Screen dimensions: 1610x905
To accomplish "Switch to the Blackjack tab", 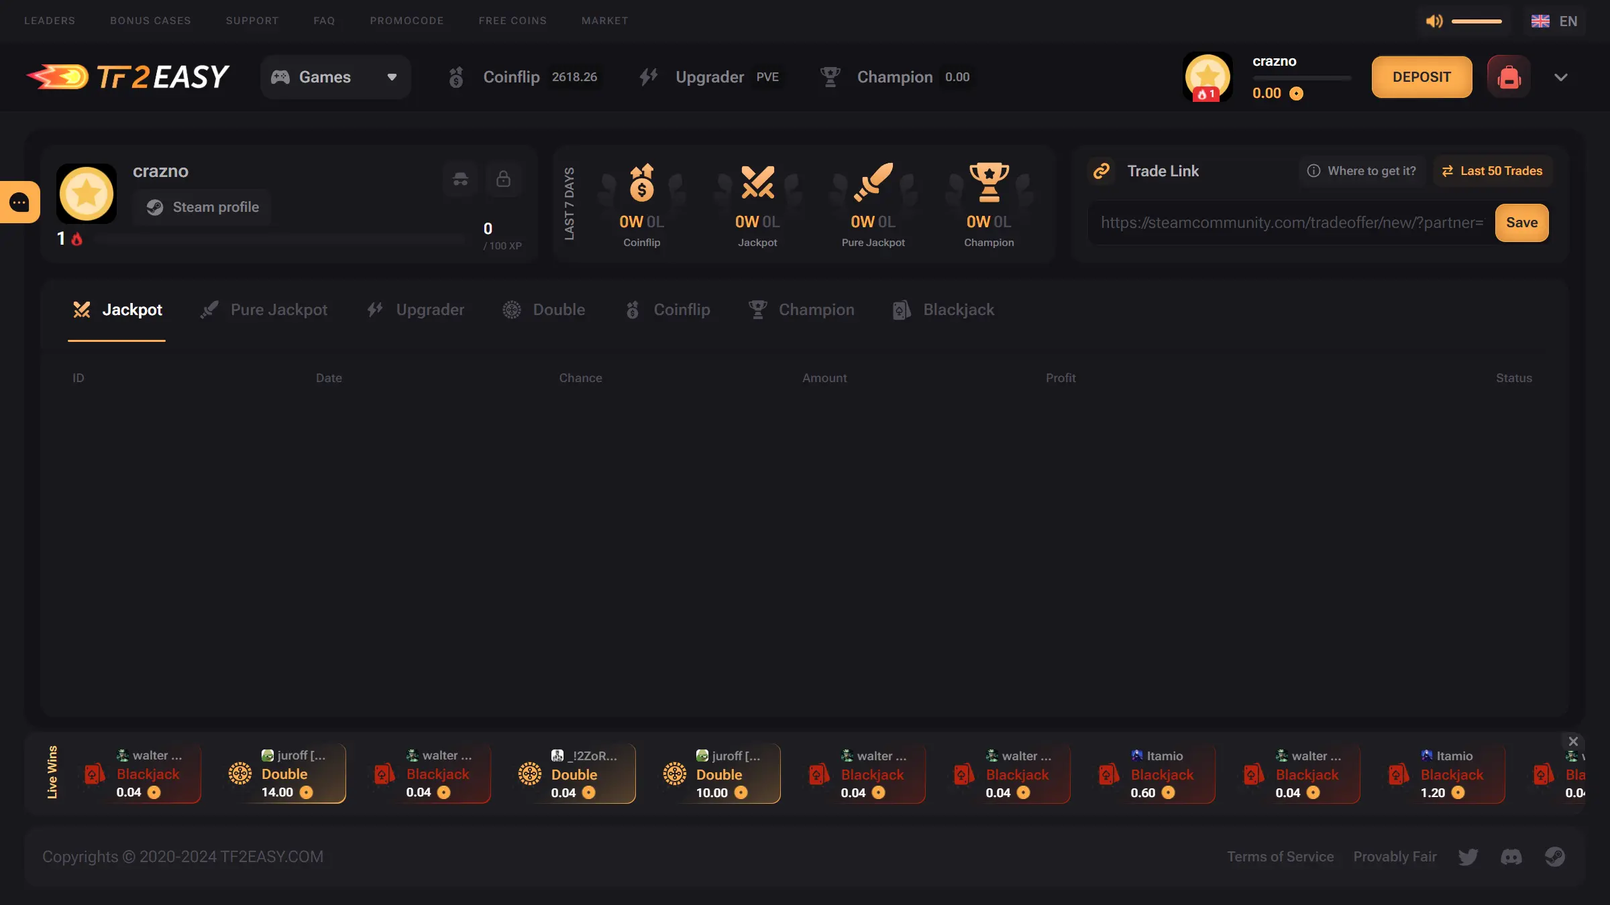I will pos(943,310).
